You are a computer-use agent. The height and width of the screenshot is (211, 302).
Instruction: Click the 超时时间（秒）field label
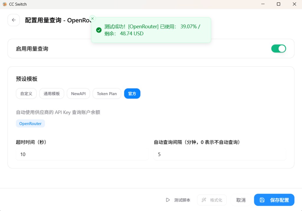point(31,142)
